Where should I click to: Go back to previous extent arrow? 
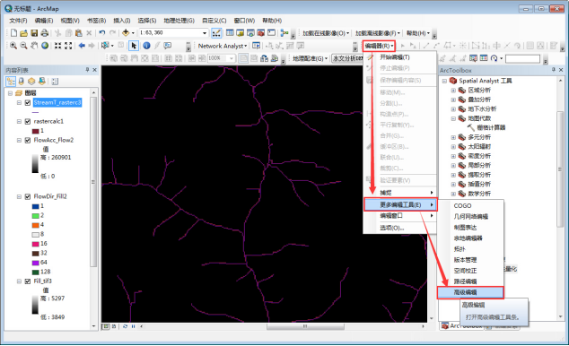pos(82,46)
